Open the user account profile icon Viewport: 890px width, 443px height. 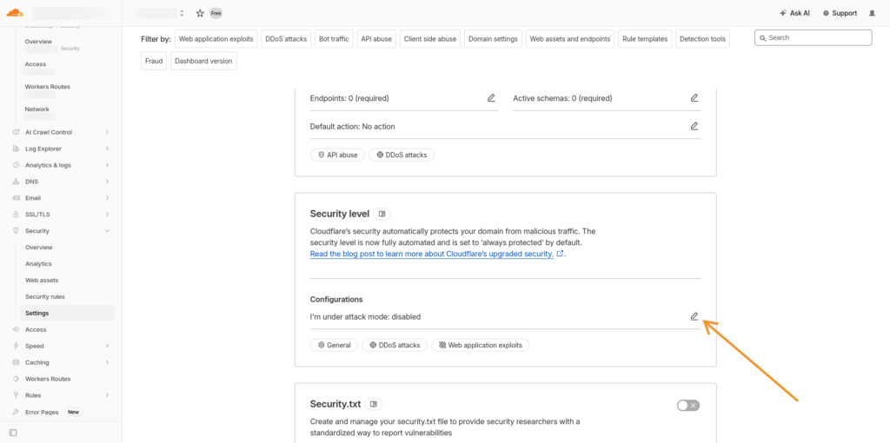(872, 13)
